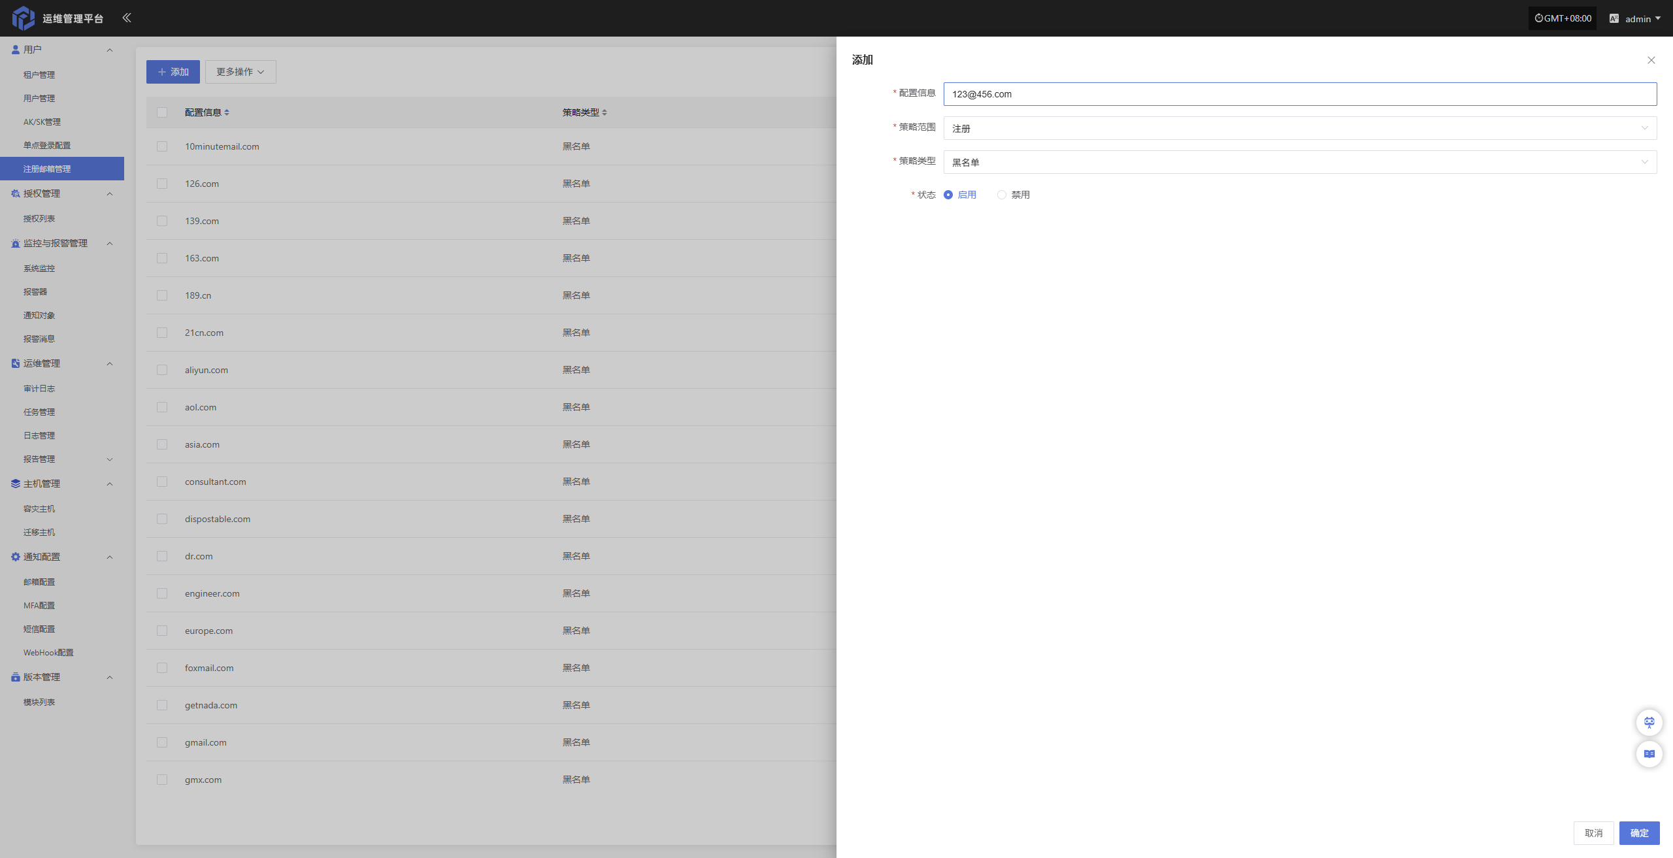Click the 通知配置 gear icon
The image size is (1673, 858).
click(15, 557)
